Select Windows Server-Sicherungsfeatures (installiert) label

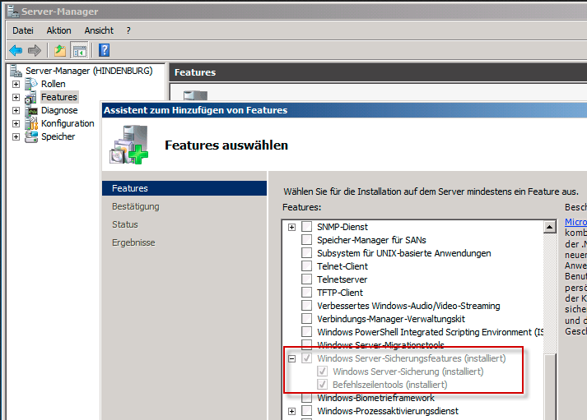[412, 358]
